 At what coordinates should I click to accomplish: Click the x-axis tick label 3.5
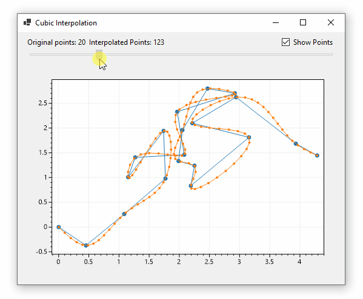(269, 261)
